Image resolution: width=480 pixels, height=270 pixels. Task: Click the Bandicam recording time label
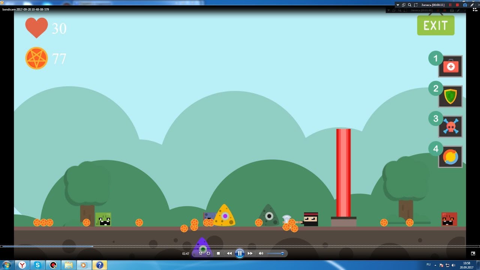click(433, 5)
